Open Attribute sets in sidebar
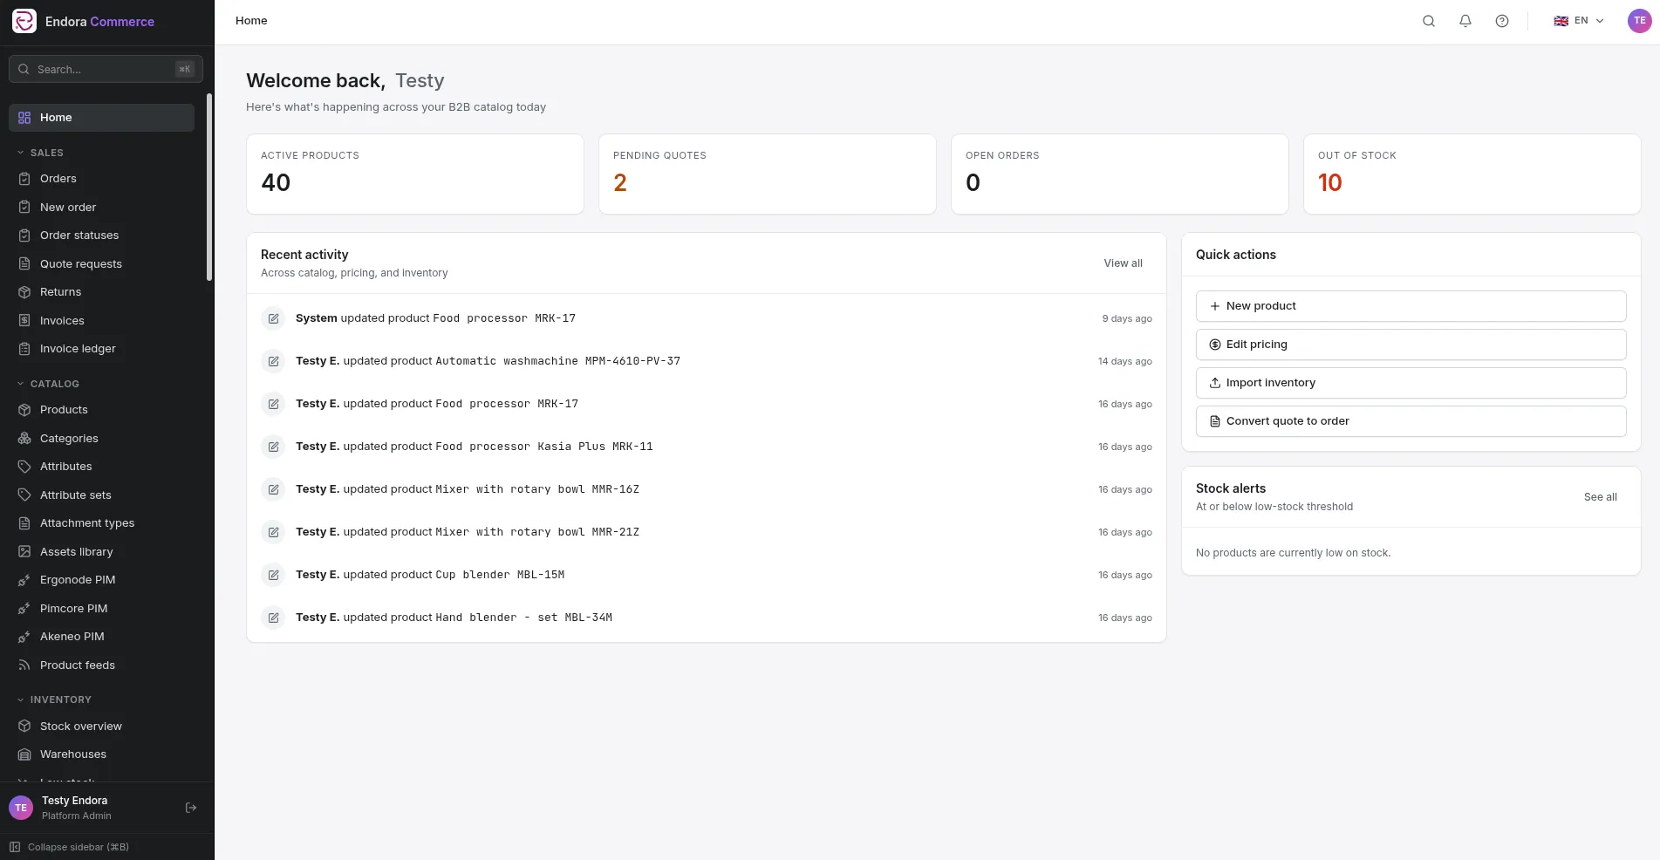Screen dimensions: 1660x860 coord(101,495)
